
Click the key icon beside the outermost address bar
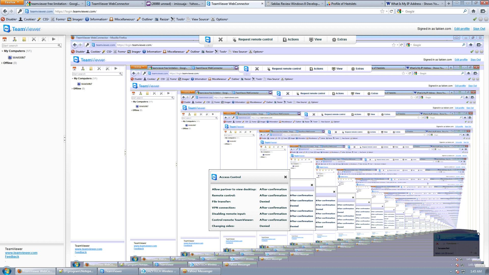click(x=20, y=11)
